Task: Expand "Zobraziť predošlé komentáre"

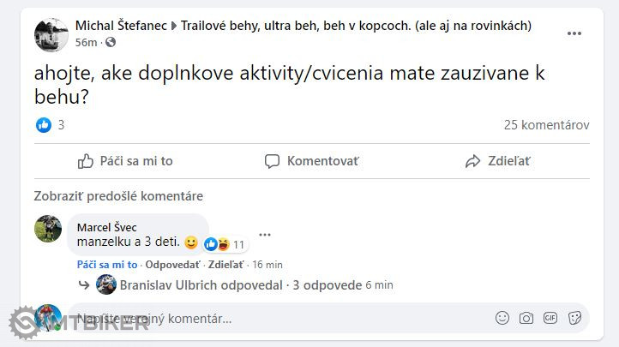Action: point(118,196)
